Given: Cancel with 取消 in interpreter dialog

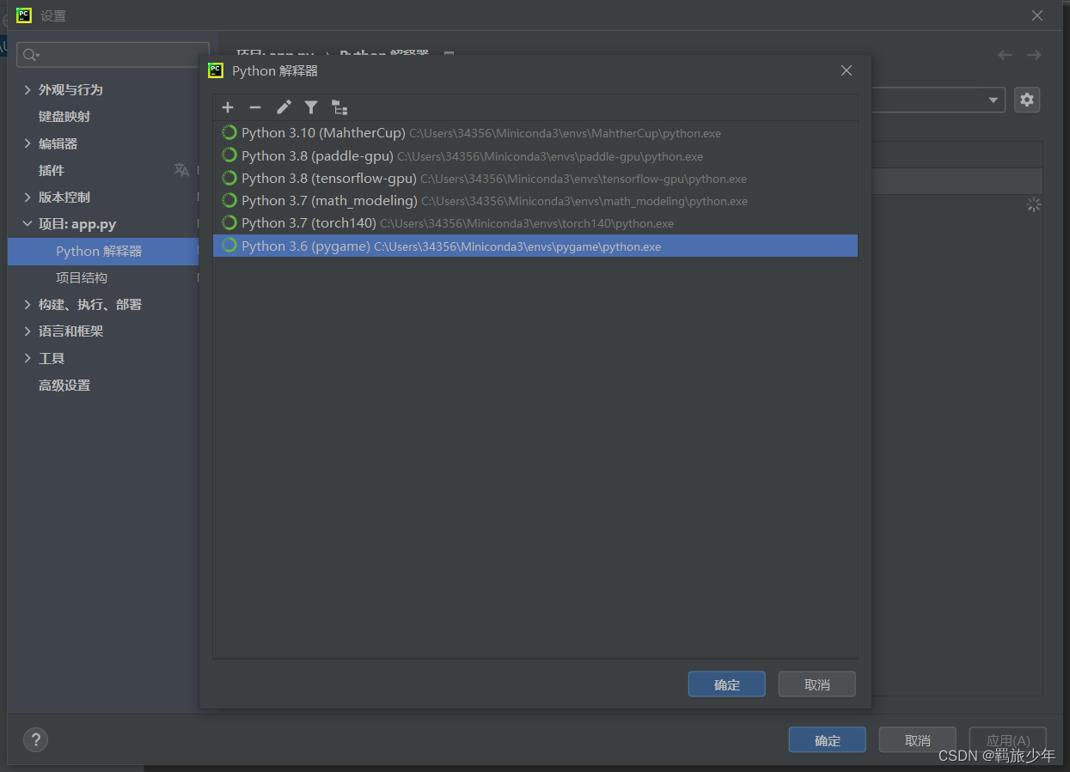Looking at the screenshot, I should (817, 684).
